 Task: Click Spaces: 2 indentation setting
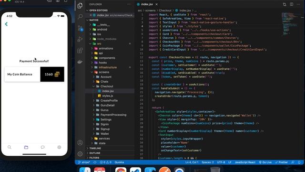(208, 162)
